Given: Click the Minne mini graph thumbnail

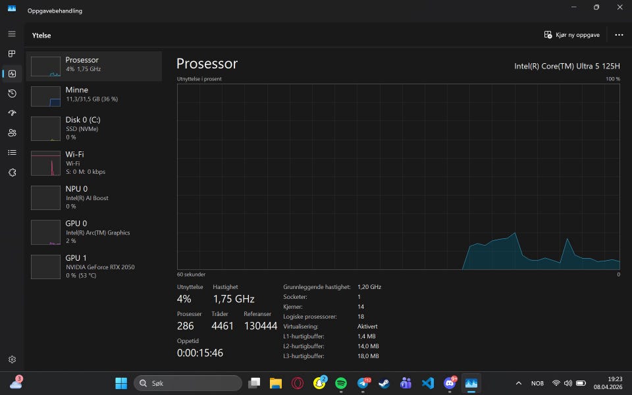Looking at the screenshot, I should click(45, 96).
